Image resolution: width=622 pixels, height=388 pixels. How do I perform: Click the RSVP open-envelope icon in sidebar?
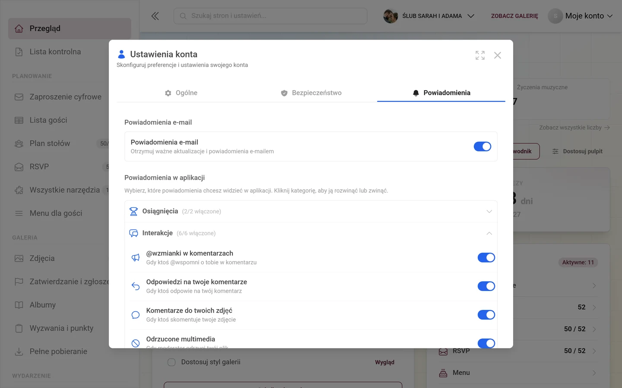coord(19,167)
